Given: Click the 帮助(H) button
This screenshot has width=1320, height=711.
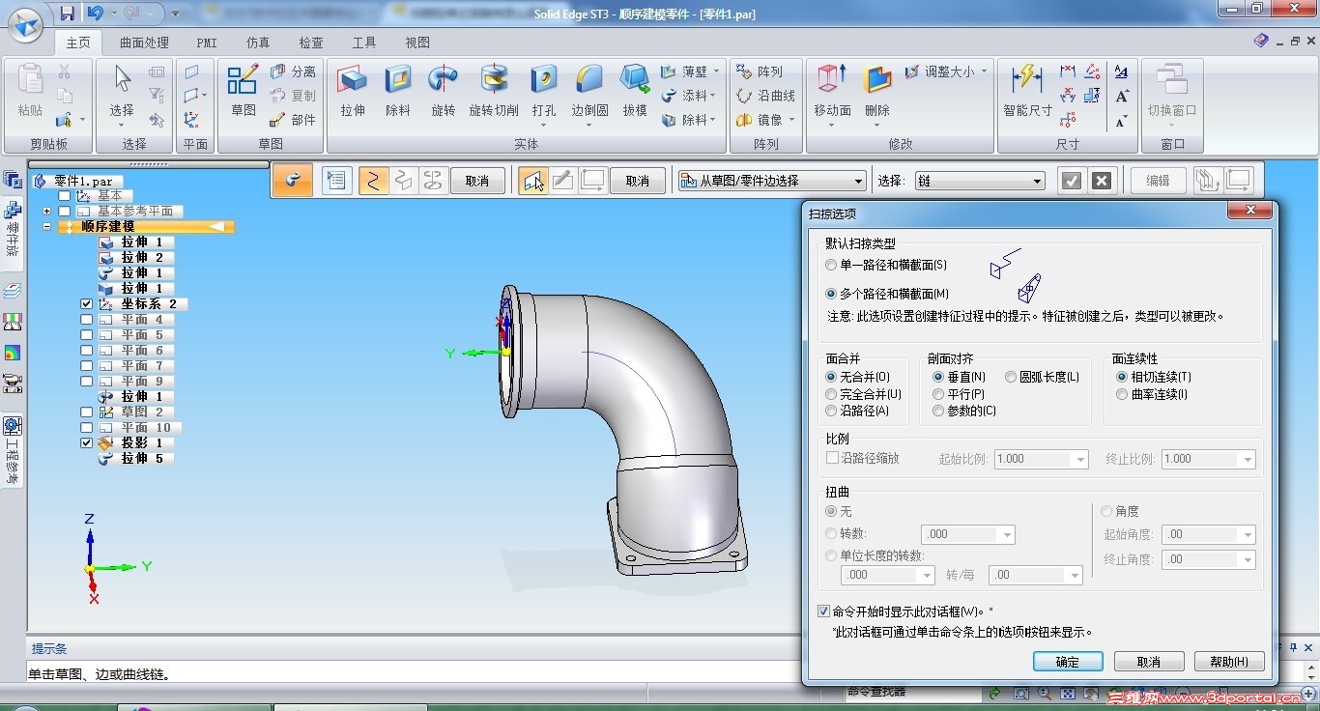Looking at the screenshot, I should click(x=1229, y=662).
